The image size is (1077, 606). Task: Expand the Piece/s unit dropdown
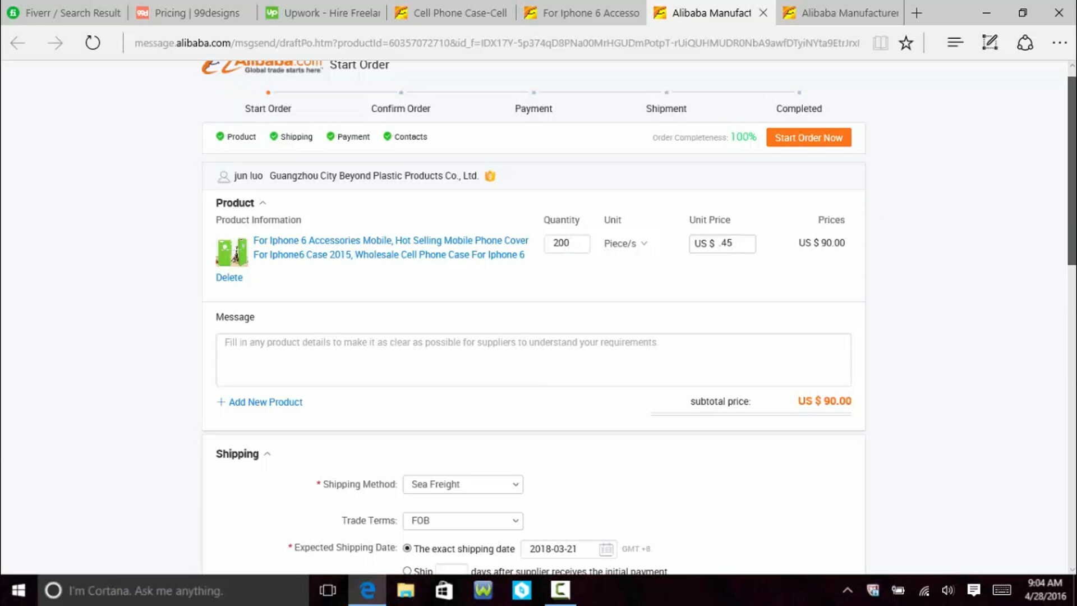(625, 244)
